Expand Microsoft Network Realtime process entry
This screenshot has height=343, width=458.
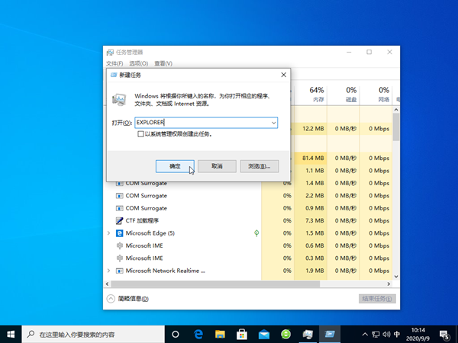click(x=108, y=271)
